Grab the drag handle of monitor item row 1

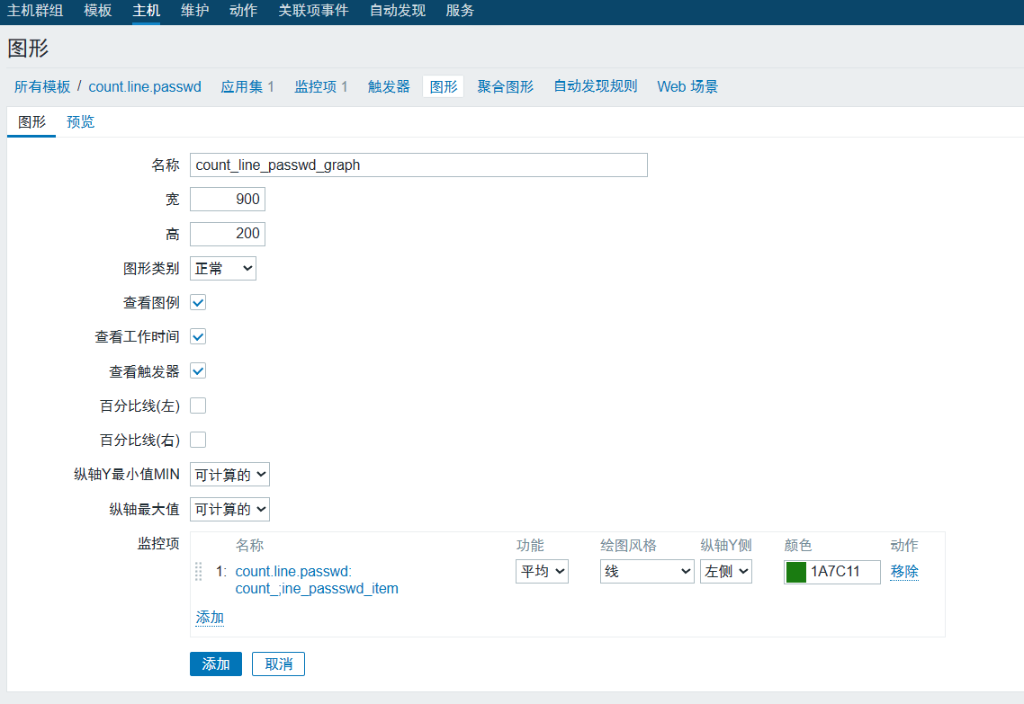(x=199, y=572)
